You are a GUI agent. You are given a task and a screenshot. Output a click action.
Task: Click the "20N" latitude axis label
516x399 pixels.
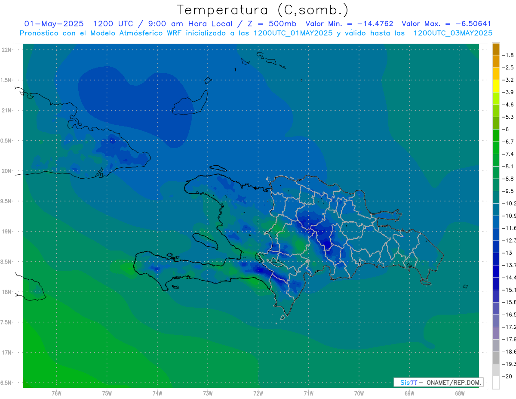[x=7, y=171]
